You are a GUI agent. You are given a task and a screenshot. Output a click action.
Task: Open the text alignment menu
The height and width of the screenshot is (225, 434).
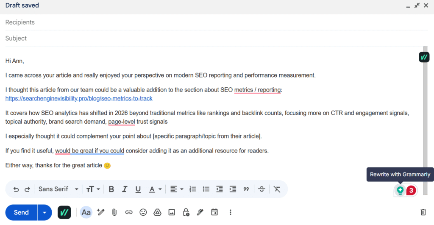[x=177, y=189]
